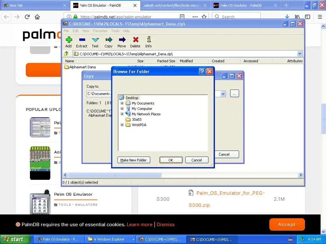The height and width of the screenshot is (244, 326).
Task: Switch to the palmdb.net/content/files browser tab
Action: pos(175,5)
